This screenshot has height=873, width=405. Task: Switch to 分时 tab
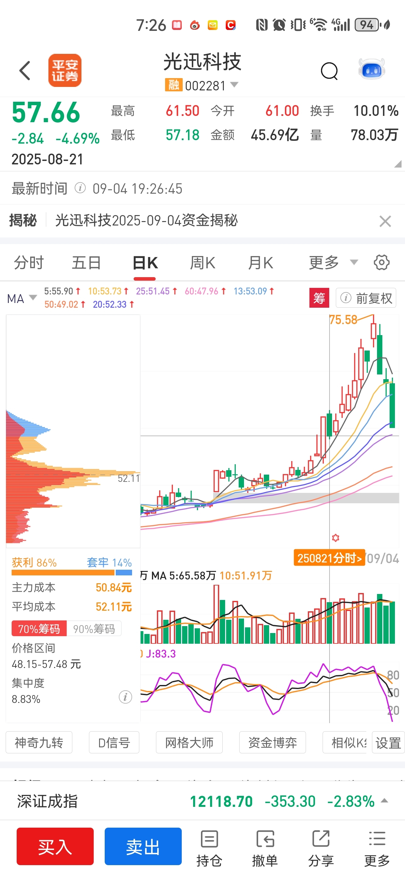pos(29,263)
